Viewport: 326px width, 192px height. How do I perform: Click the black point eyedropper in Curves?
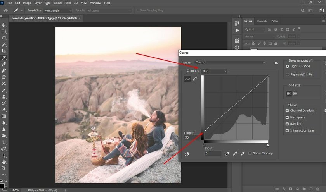(227, 153)
